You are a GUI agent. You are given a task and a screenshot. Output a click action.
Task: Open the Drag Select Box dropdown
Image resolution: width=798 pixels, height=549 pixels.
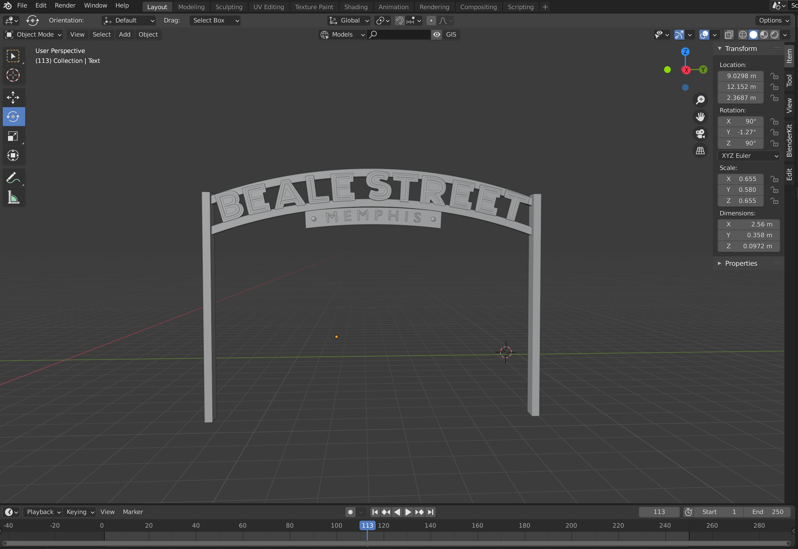[x=215, y=21]
